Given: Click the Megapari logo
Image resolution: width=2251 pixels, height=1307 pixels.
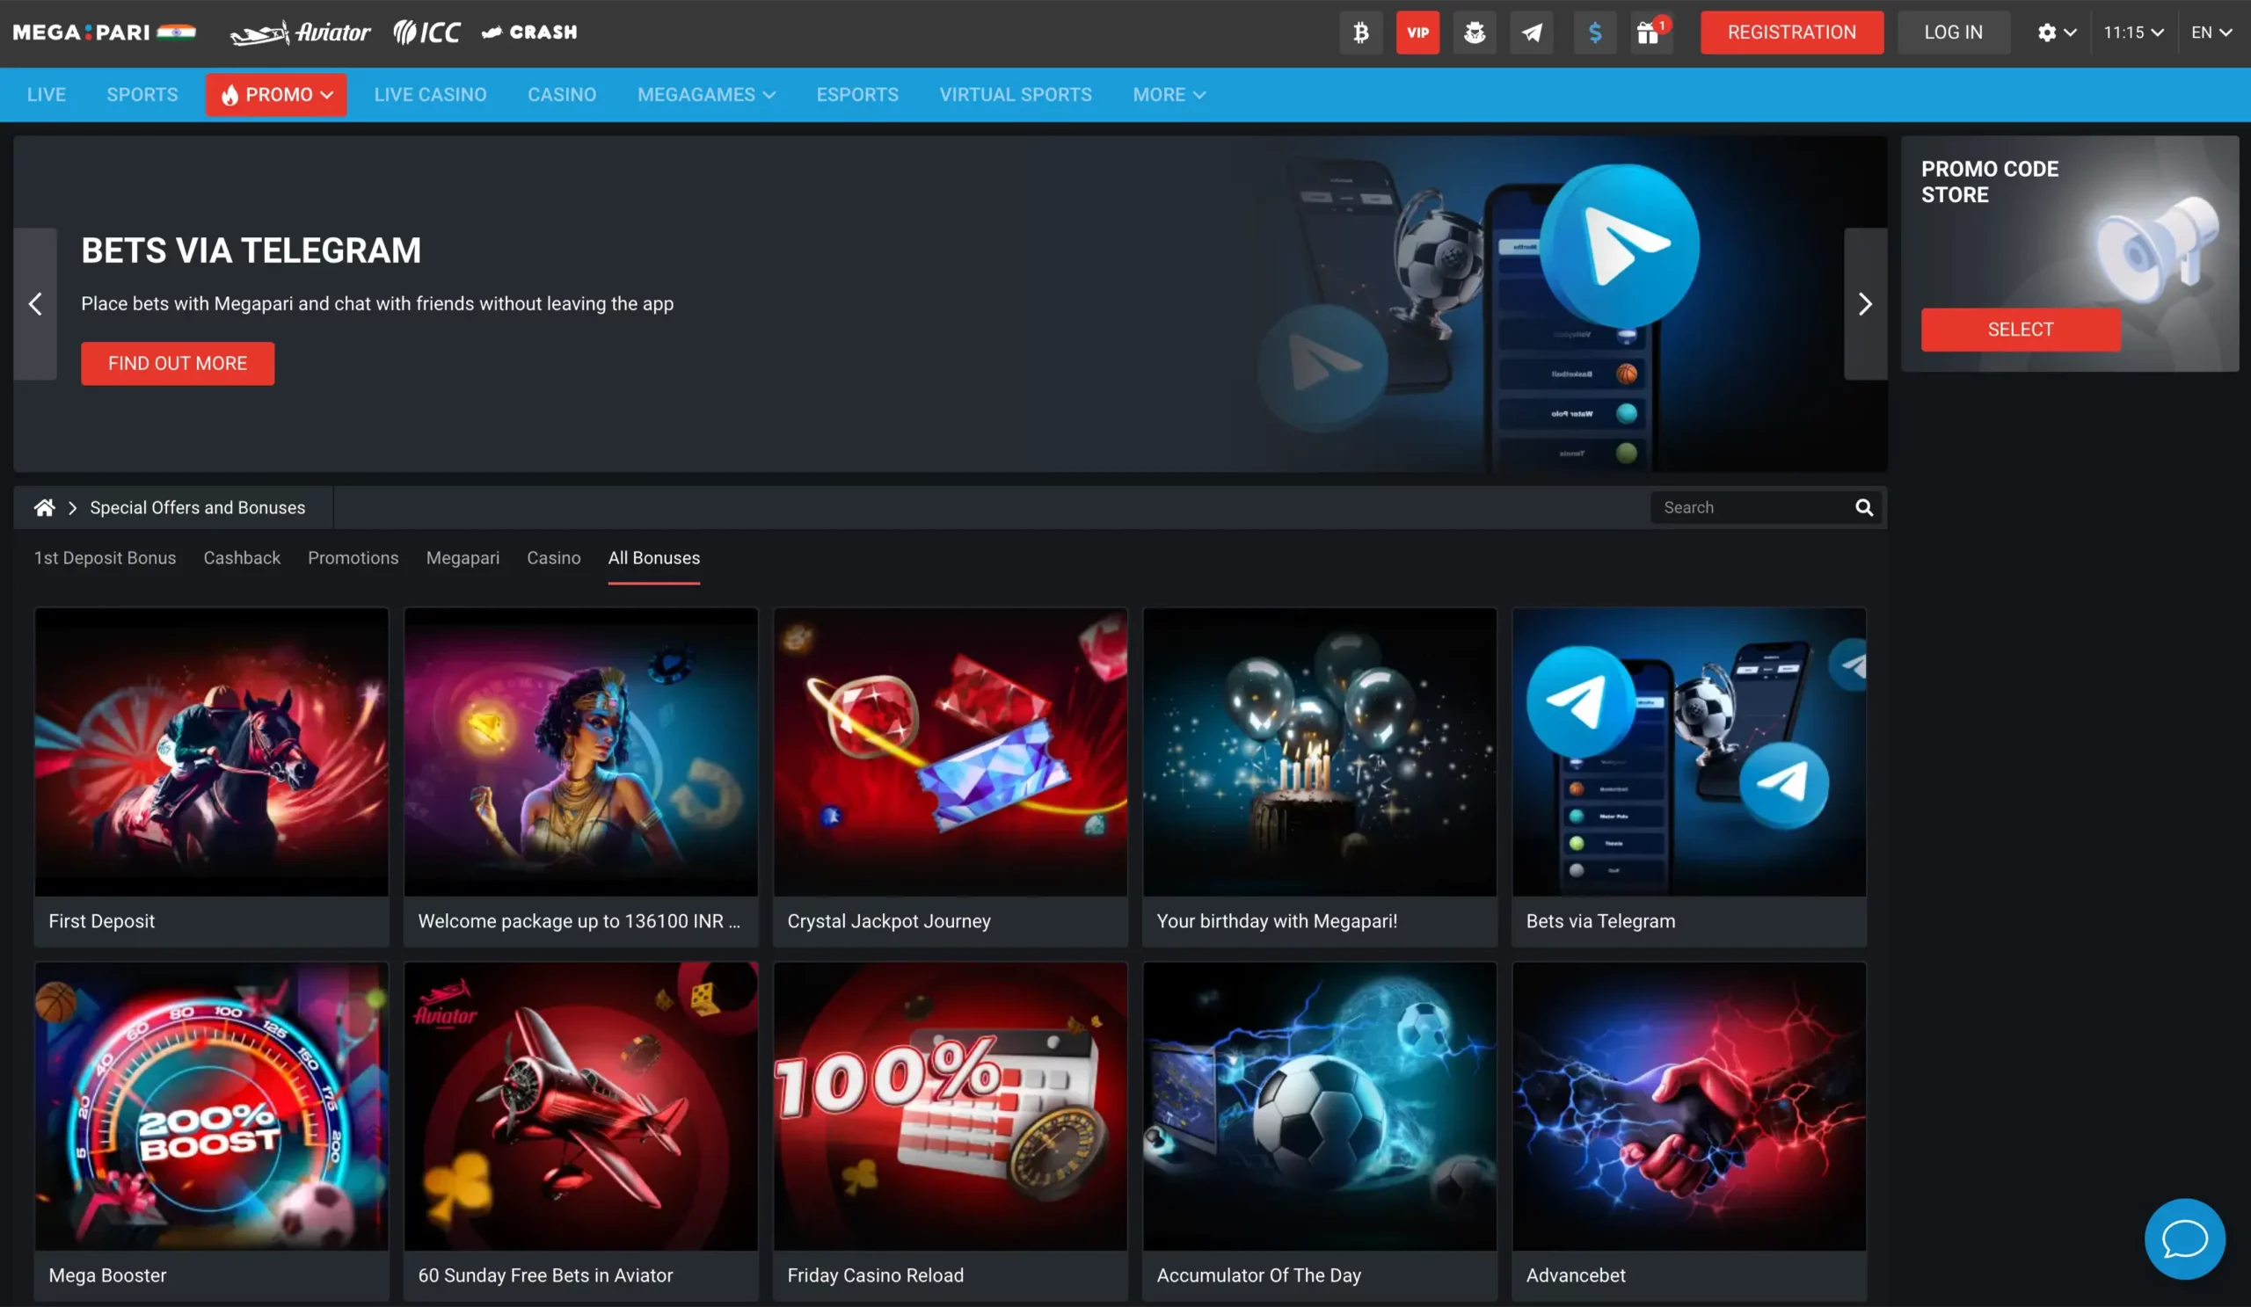Looking at the screenshot, I should click(104, 33).
